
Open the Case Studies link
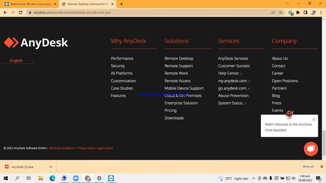pos(122,88)
